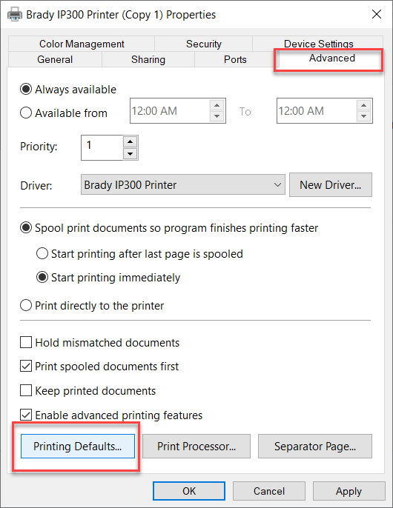Open the Color Management tab

(82, 44)
